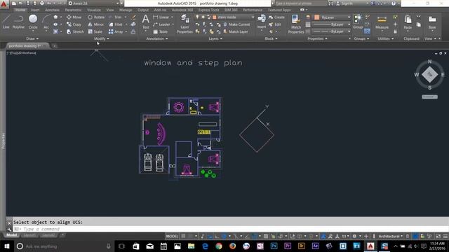Expand the Layers panel
This screenshot has width=449, height=252.
click(215, 38)
